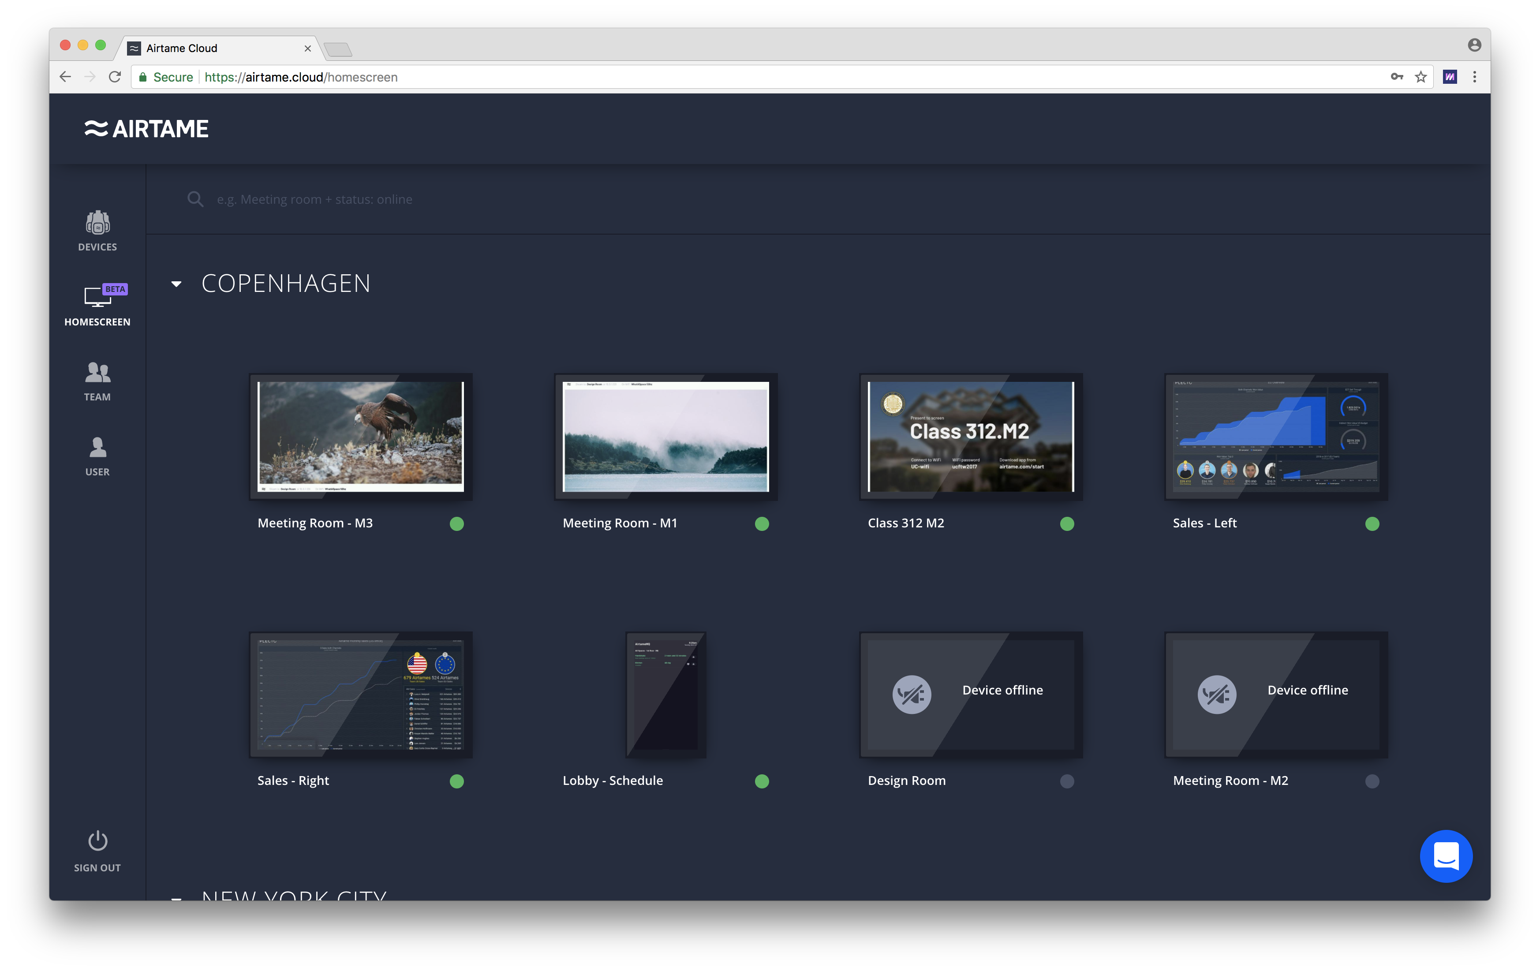Click Meeting Room - M3 online status dot

pyautogui.click(x=456, y=524)
